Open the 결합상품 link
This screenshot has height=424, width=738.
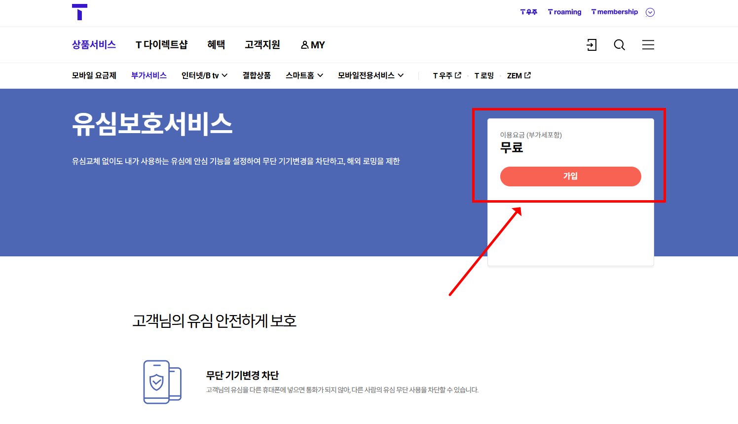[x=257, y=75]
